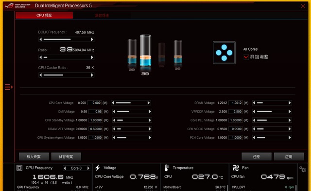This screenshot has width=311, height=191.
Task: Click the CPU Core Voltage 0.000 input field
Action: tap(95, 103)
